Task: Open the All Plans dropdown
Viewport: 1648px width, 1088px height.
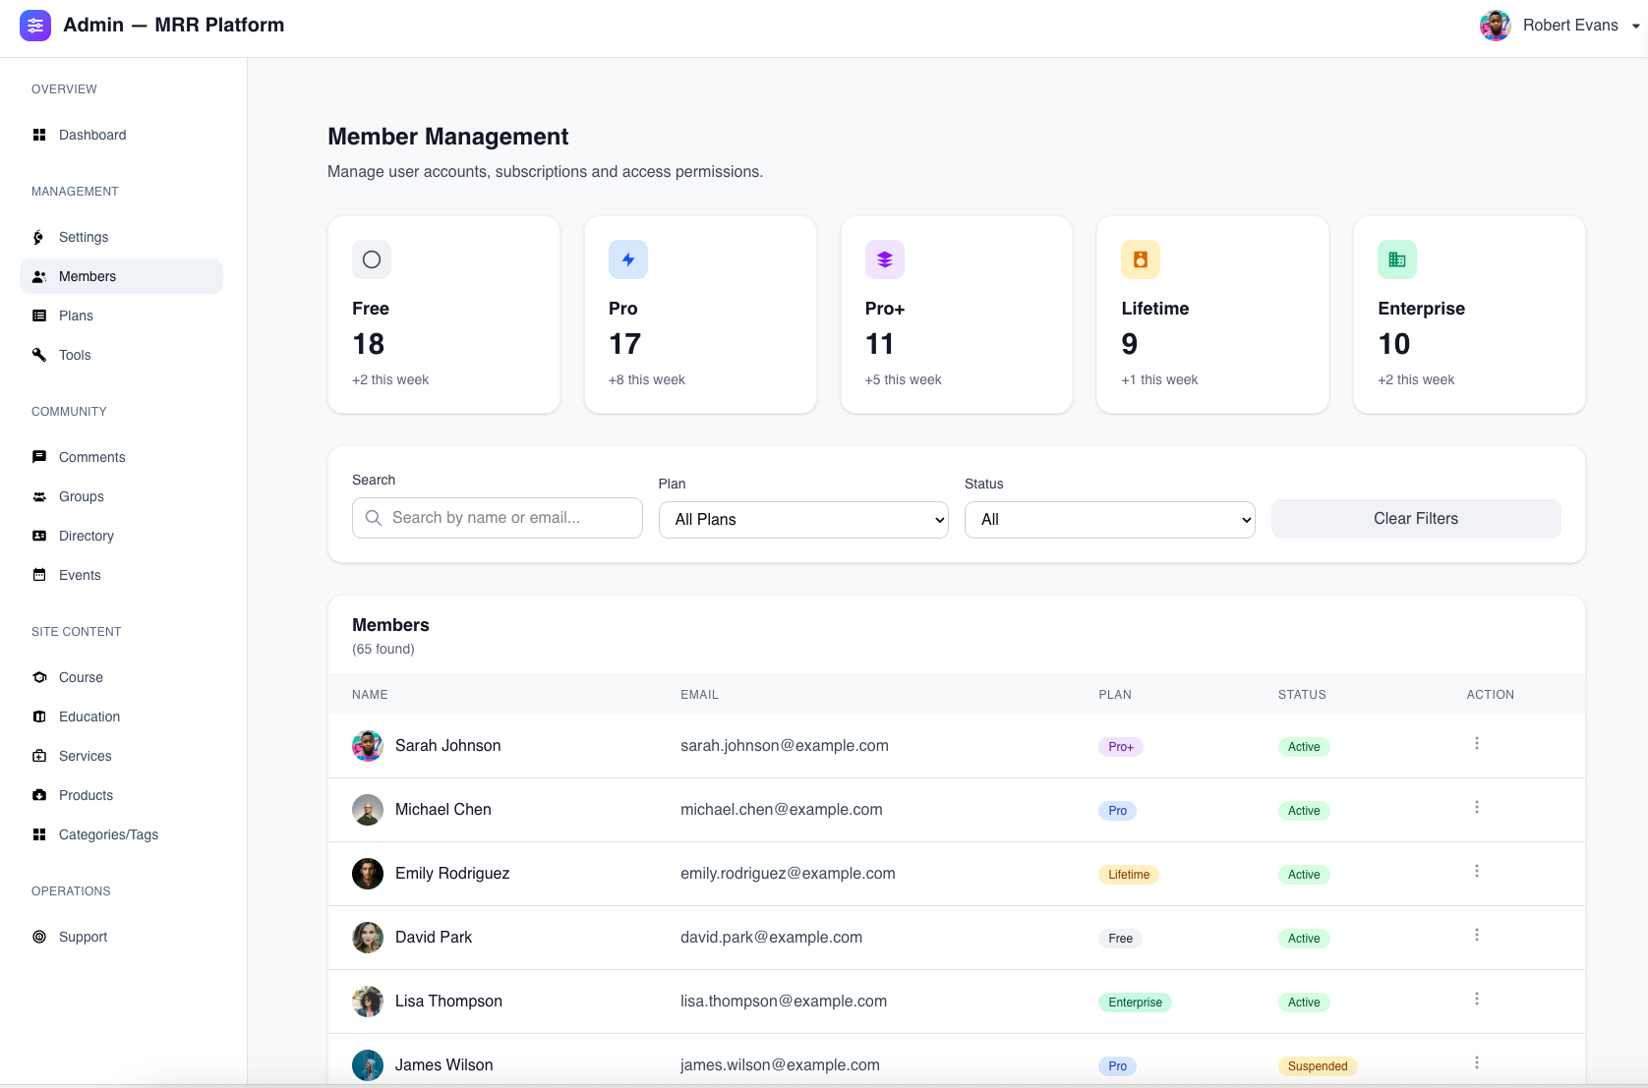Action: pos(802,519)
